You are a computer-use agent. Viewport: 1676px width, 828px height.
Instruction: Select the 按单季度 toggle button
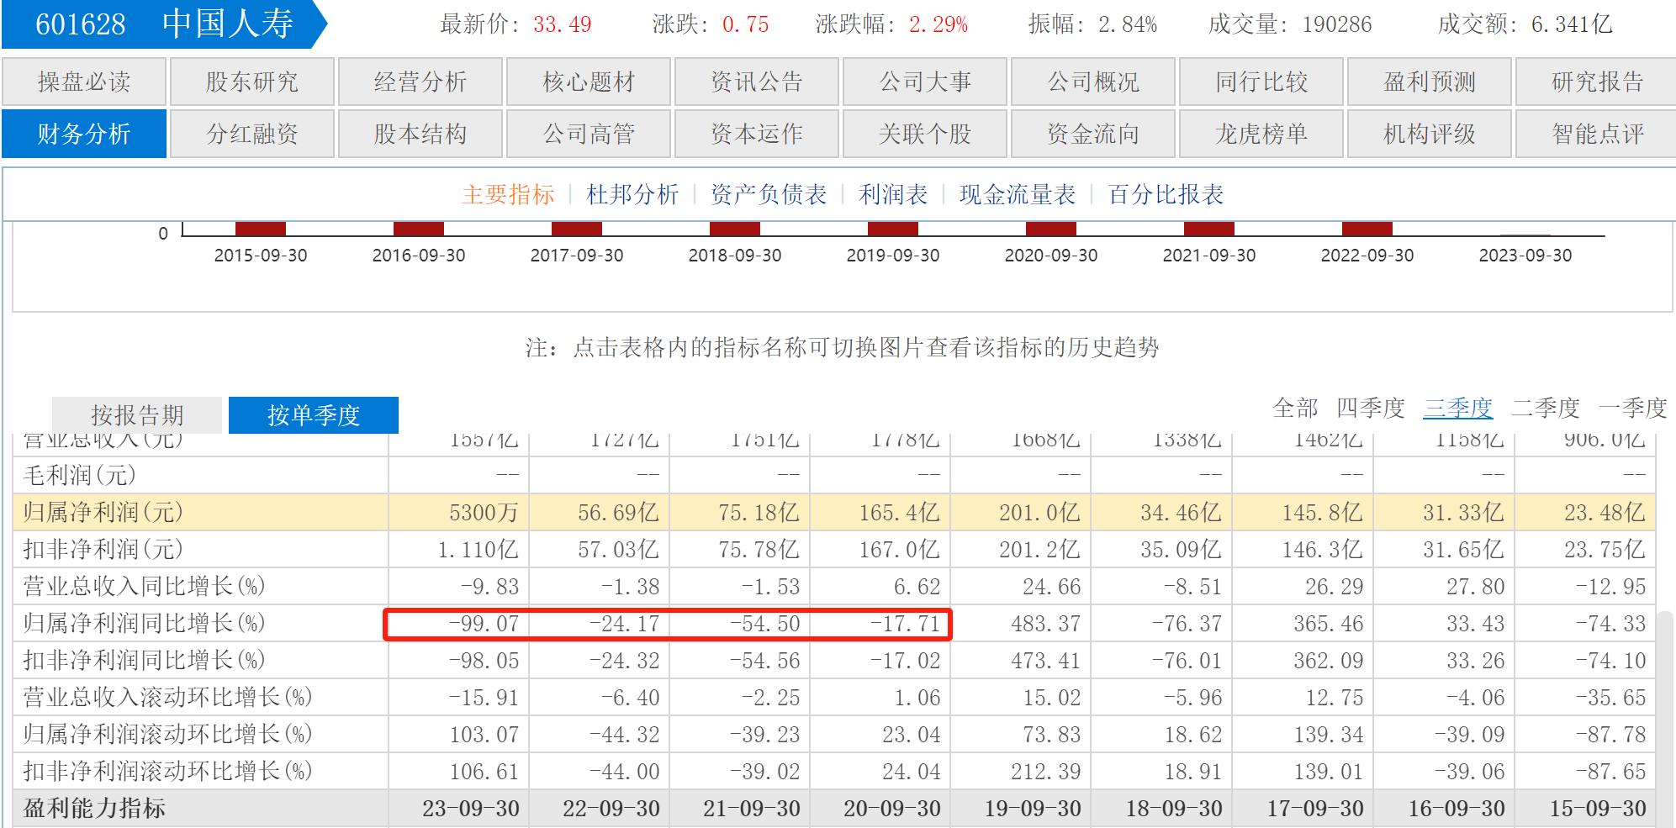pos(314,415)
